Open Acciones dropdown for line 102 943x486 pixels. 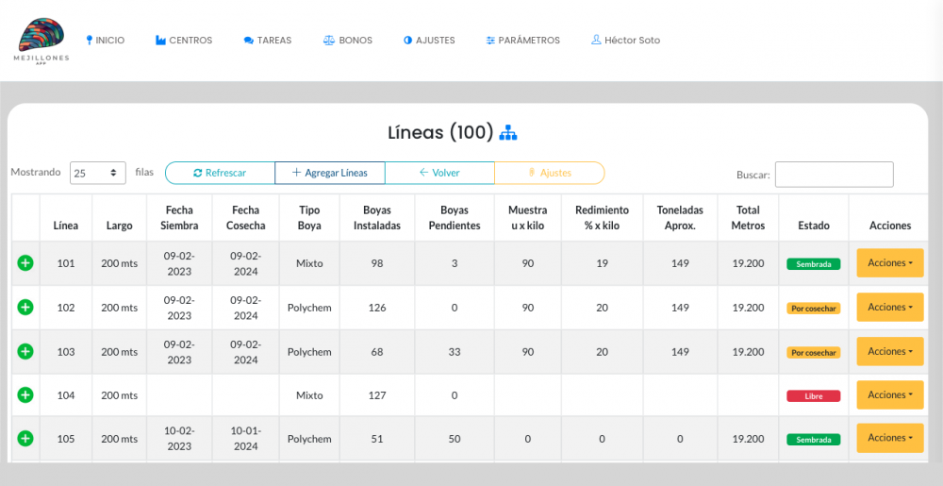click(890, 307)
